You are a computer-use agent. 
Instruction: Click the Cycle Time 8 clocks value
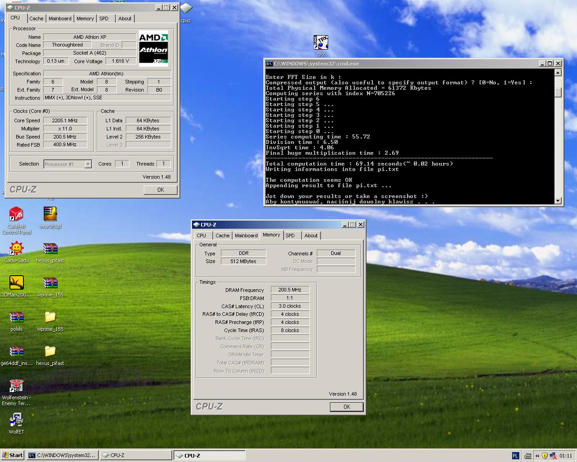pos(290,331)
